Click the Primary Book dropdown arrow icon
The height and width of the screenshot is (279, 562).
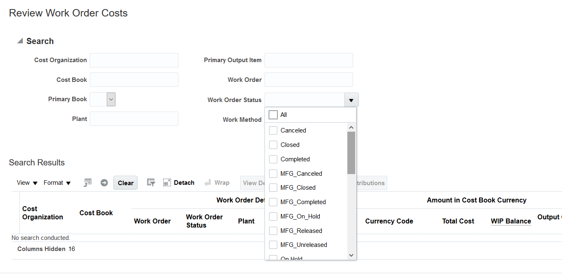click(x=110, y=99)
